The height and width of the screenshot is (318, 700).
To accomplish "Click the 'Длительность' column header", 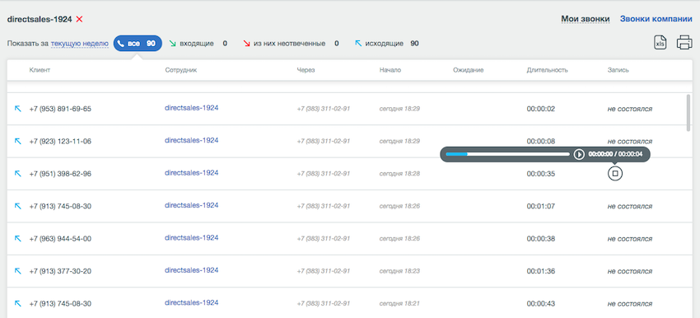I will pos(547,70).
